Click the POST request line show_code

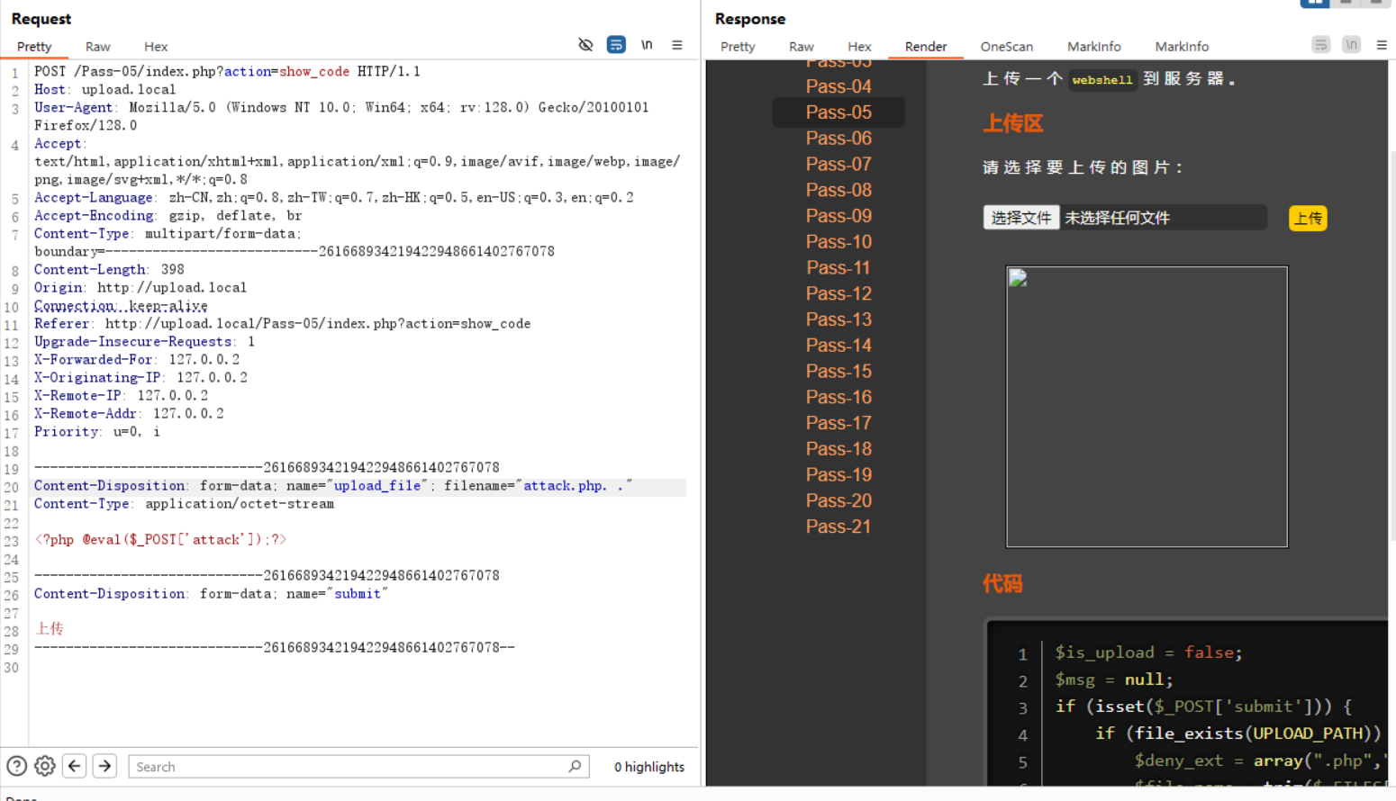(x=227, y=72)
